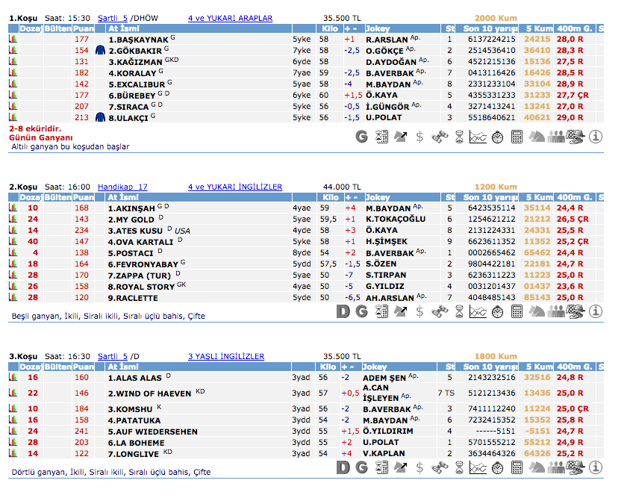Image resolution: width=627 pixels, height=495 pixels.
Task: Click the hourglass icon under race 3
Action: (x=459, y=467)
